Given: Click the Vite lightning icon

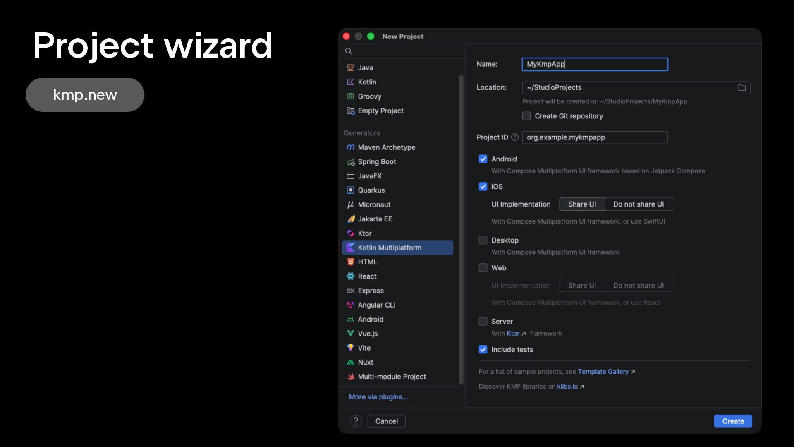Looking at the screenshot, I should [351, 348].
